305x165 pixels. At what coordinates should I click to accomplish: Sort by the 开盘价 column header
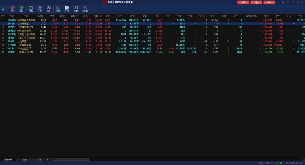click(52, 16)
